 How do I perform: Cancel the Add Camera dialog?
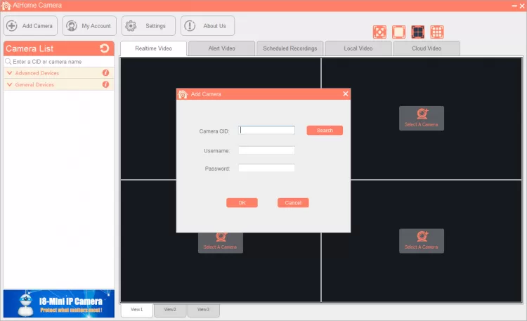(293, 203)
